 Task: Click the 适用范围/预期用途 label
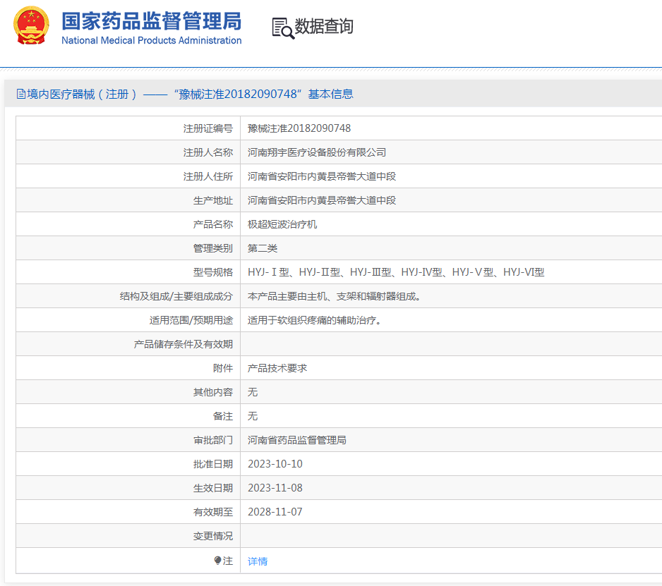[191, 321]
